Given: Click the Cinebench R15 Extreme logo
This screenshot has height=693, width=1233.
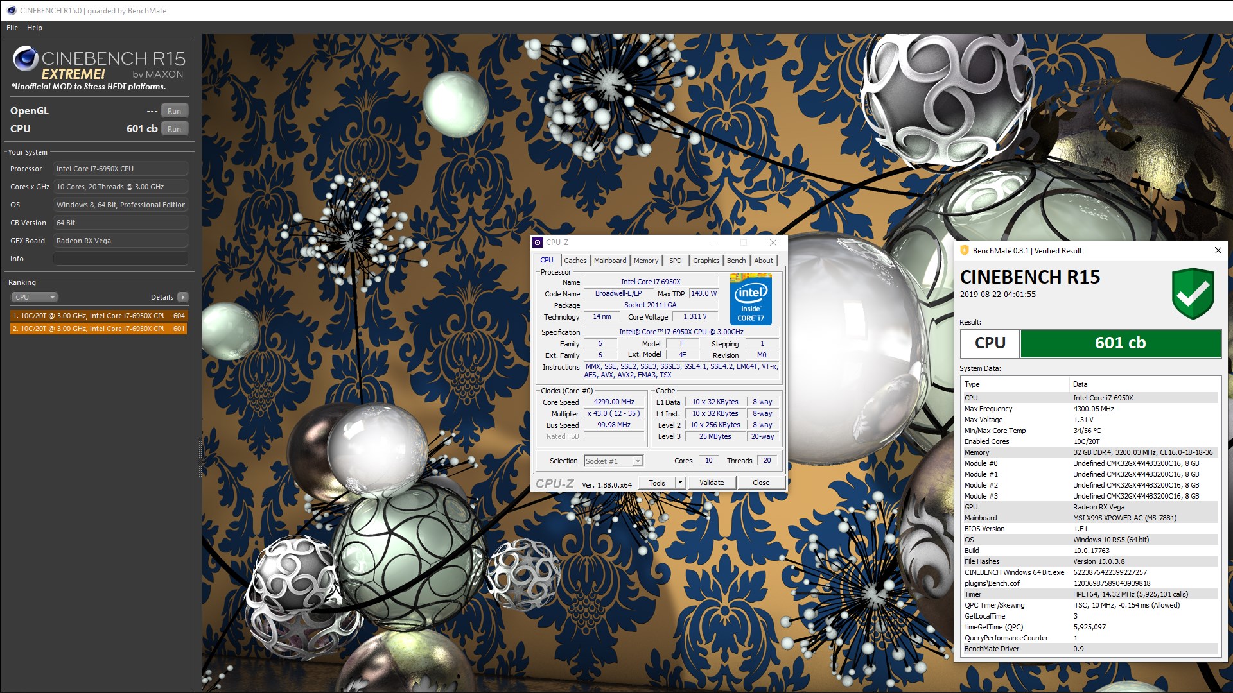Looking at the screenshot, I should coord(99,67).
